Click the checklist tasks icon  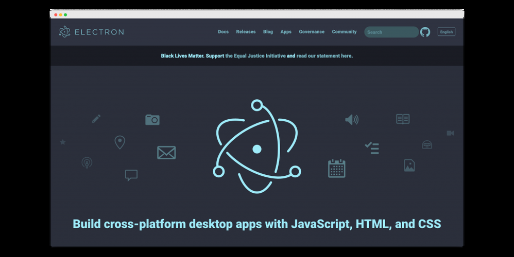coord(372,148)
